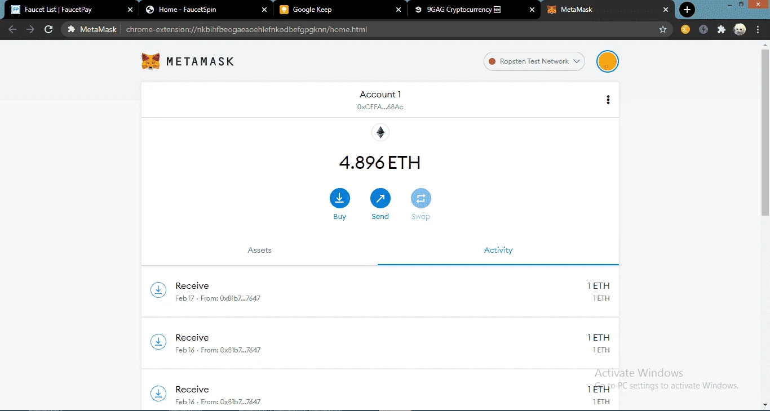Click the Feb 17 sender address text
Screen dimensions: 770x411
pos(231,298)
